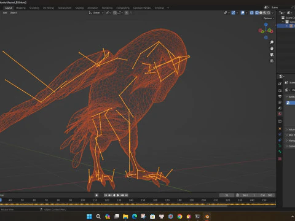Click the zoom viewport magnifier icon
Viewport: 295px width, 221px height.
coord(272,42)
